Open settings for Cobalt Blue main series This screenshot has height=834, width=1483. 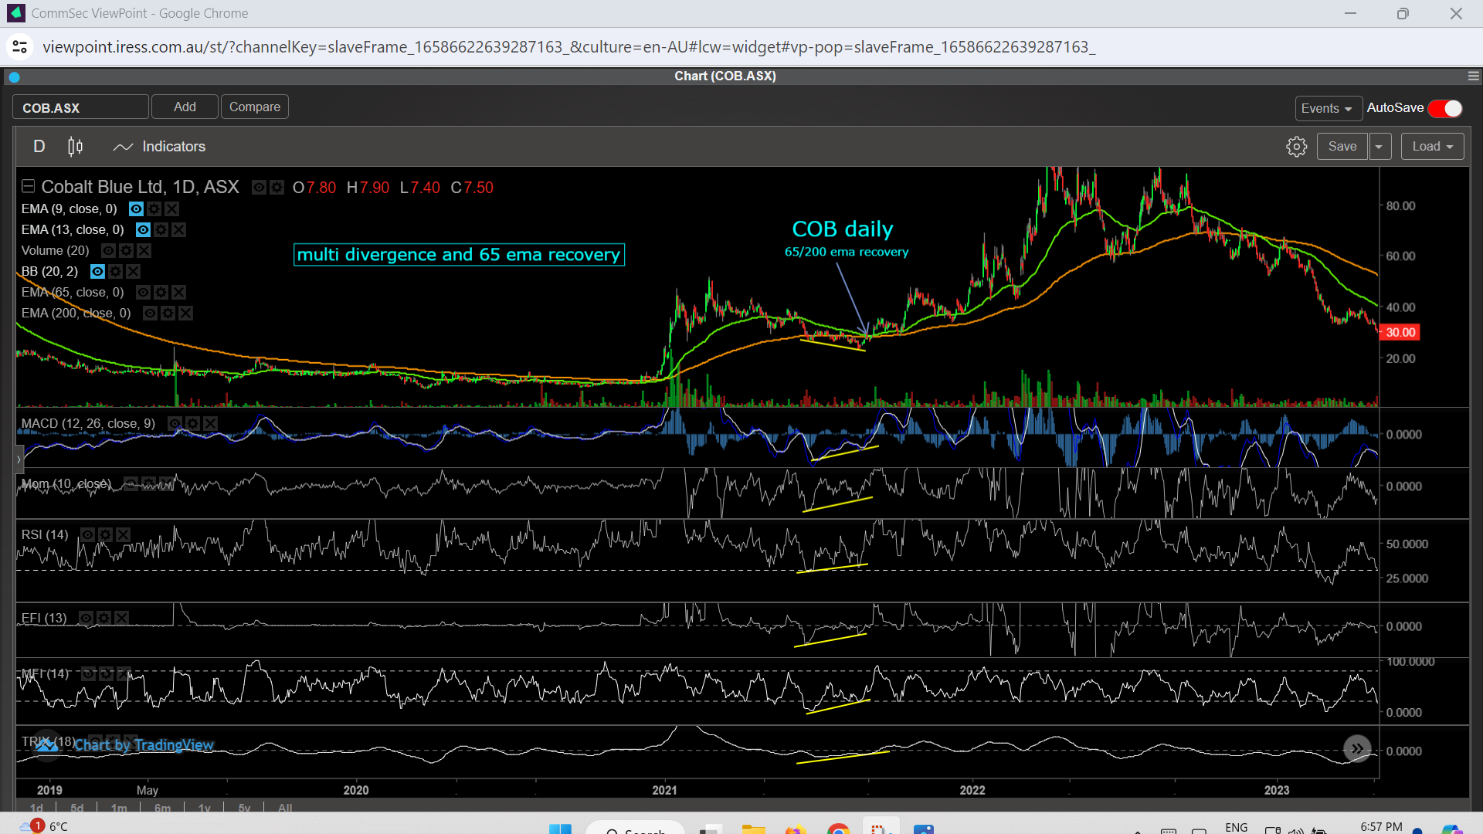(x=277, y=187)
